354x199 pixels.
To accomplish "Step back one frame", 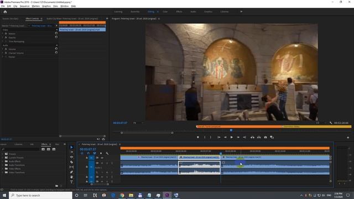I will (225, 137).
